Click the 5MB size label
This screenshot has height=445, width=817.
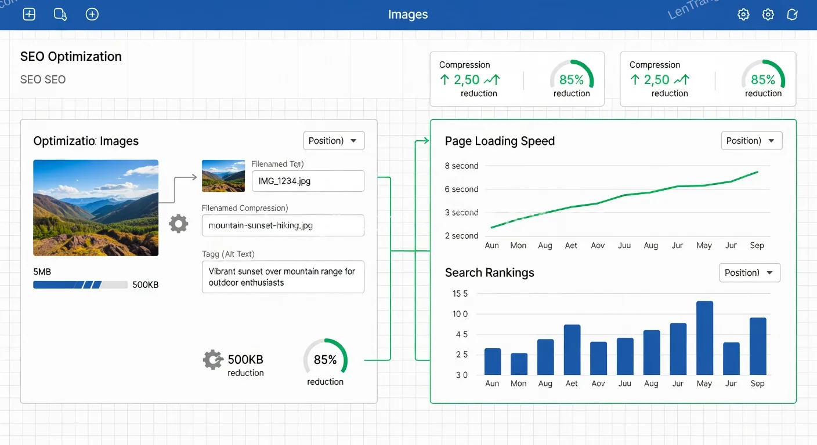coord(42,271)
